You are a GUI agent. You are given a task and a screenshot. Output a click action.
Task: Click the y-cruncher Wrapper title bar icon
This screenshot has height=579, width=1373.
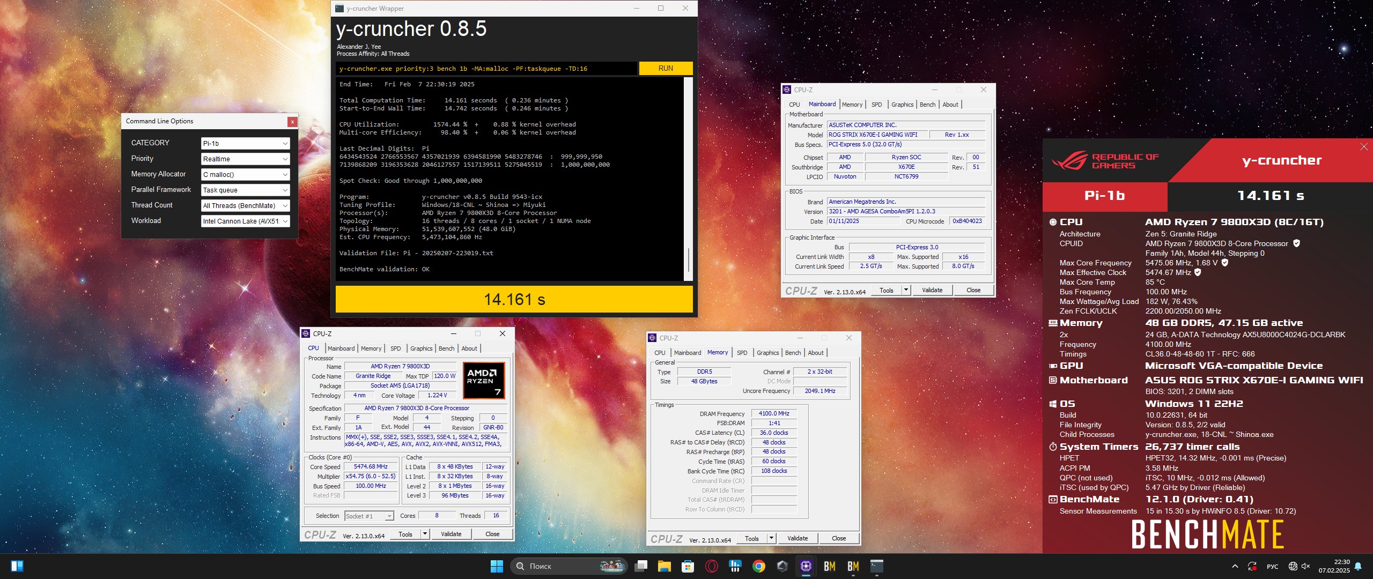coord(339,8)
